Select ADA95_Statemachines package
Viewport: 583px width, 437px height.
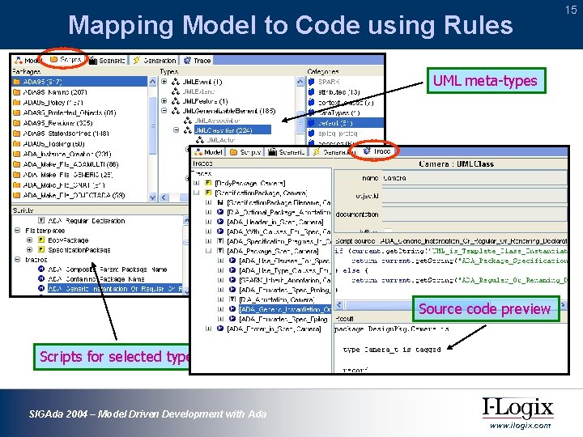tap(79, 133)
